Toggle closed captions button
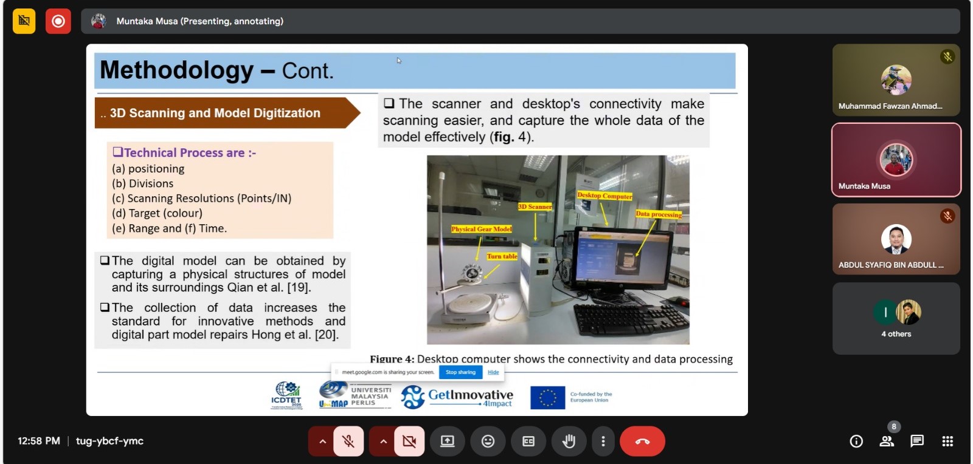 tap(528, 442)
